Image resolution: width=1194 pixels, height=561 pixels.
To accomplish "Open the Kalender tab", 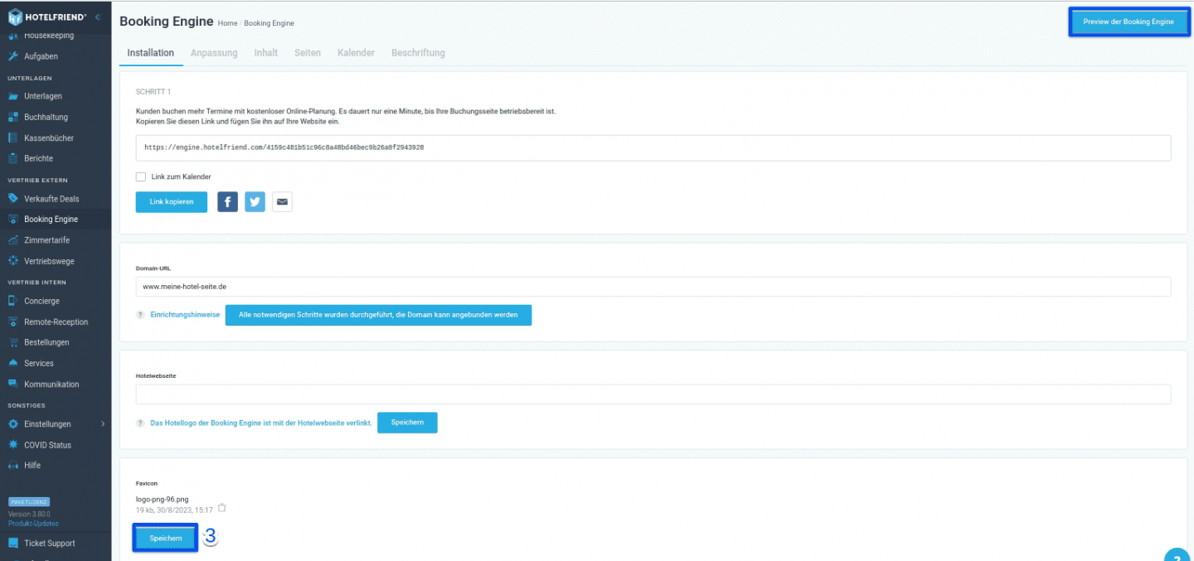I will pos(356,53).
